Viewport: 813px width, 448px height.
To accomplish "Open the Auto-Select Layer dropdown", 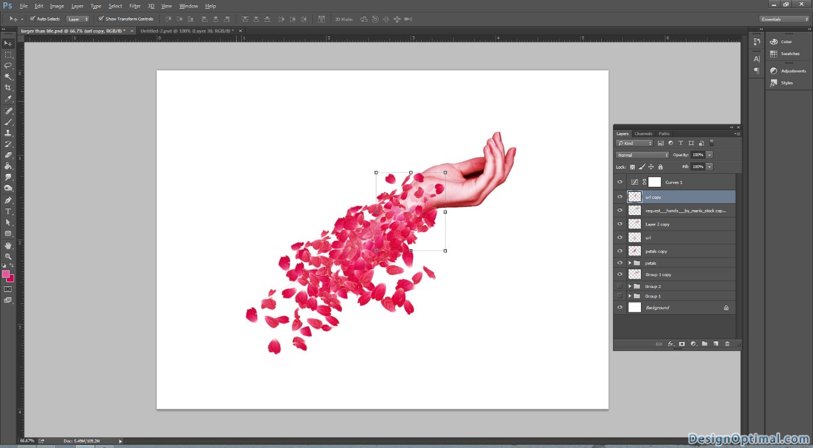I will tap(78, 19).
